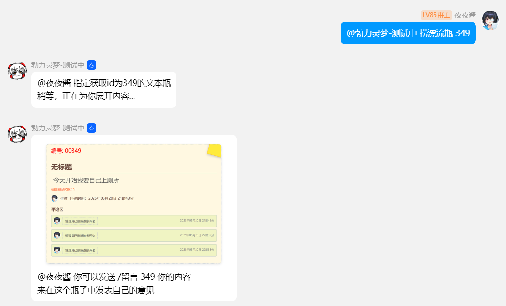
Task: Click the comment row timestamped 22时33分
Action: (x=134, y=250)
